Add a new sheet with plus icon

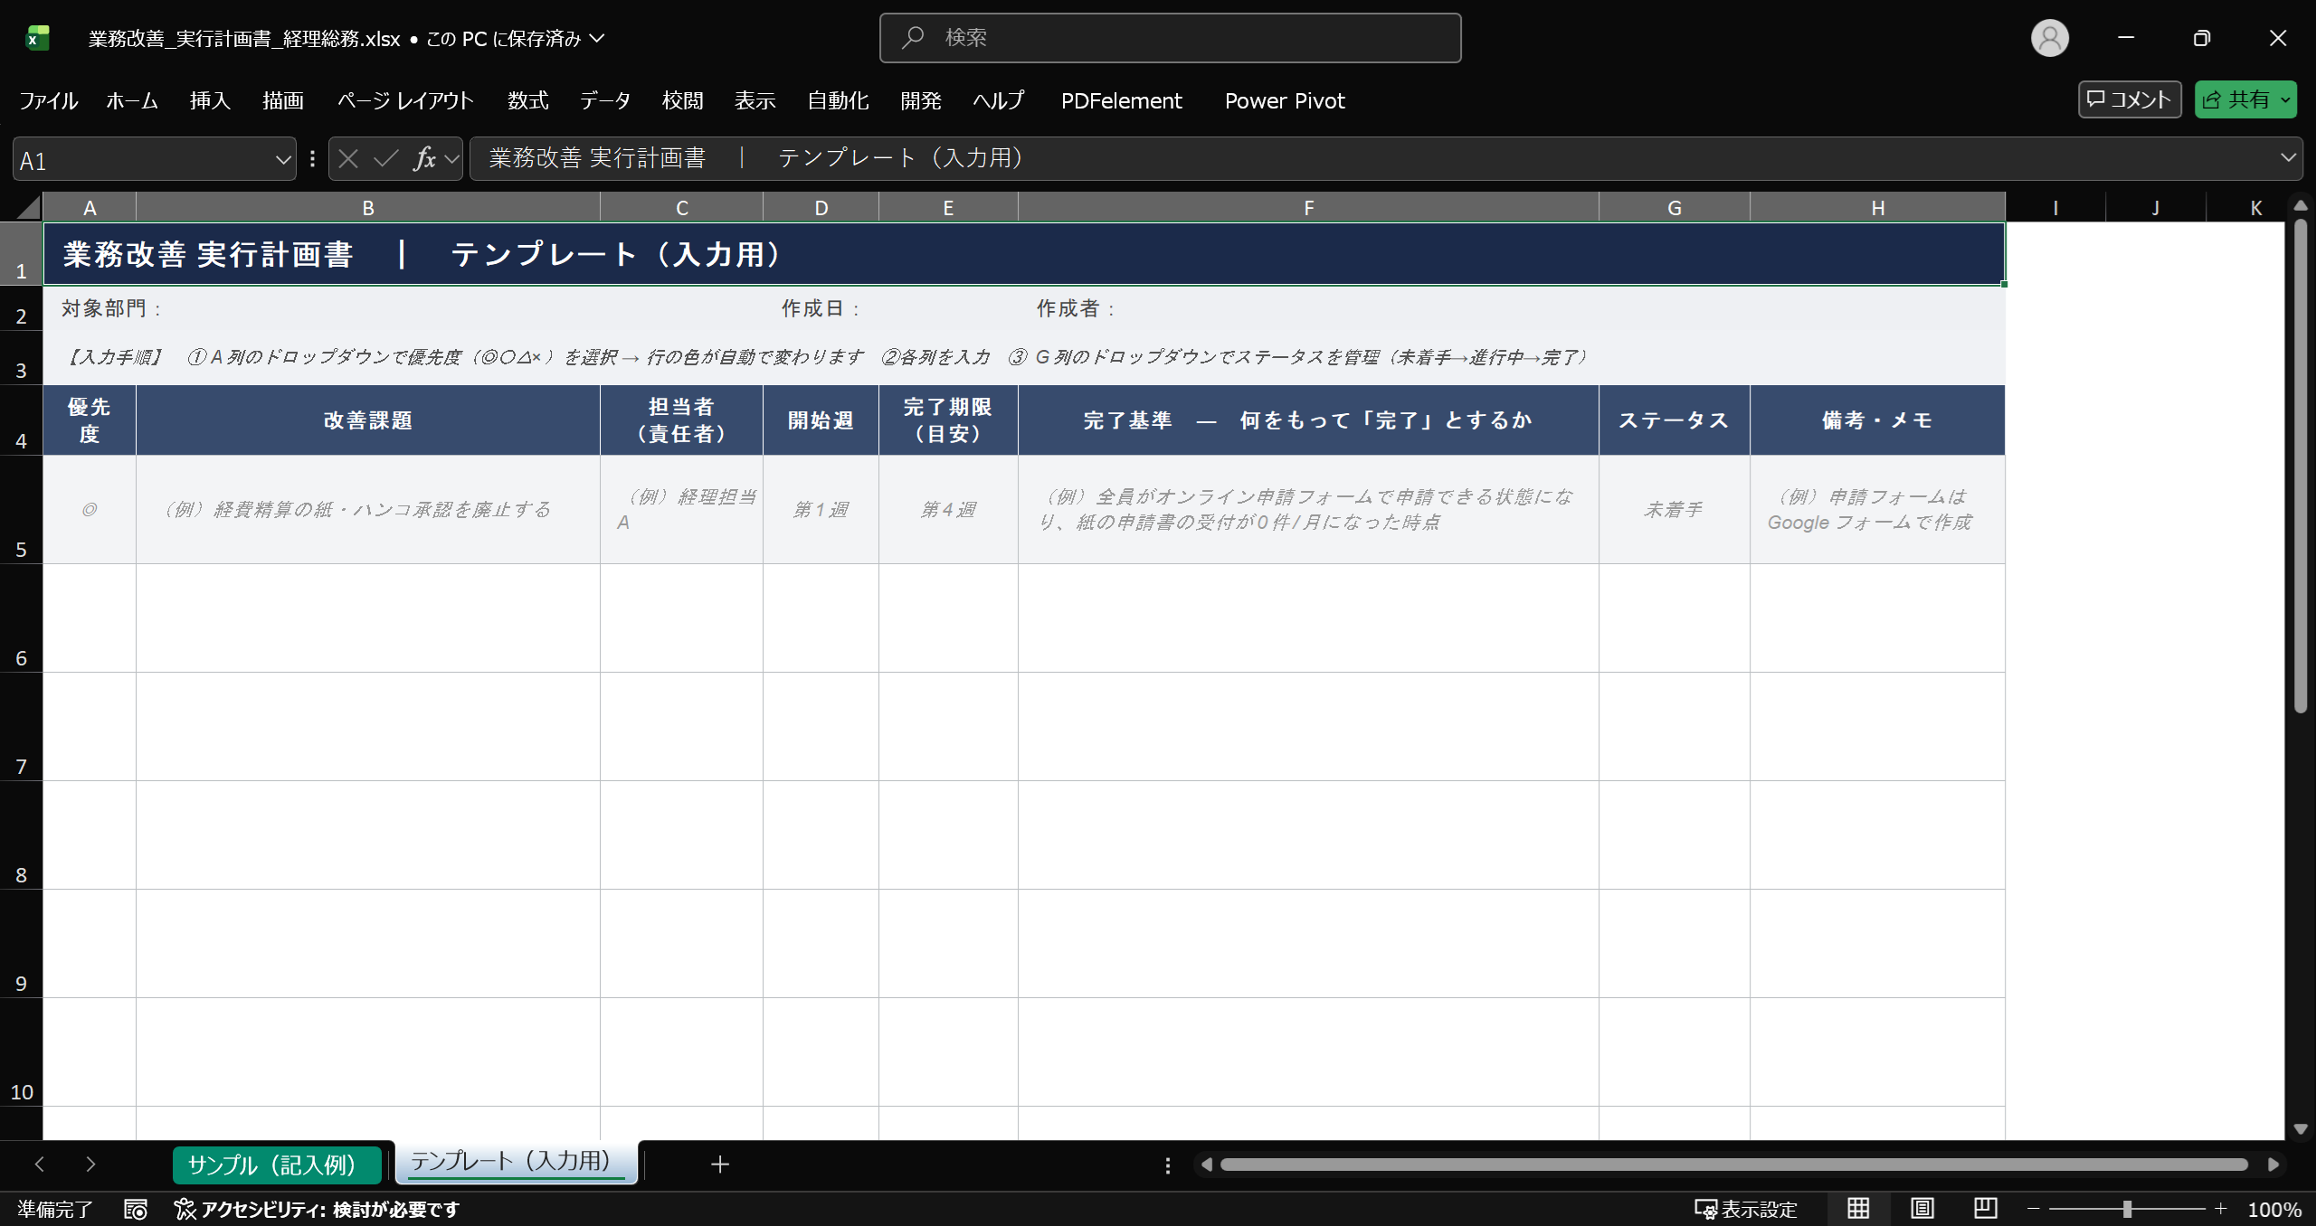(720, 1165)
